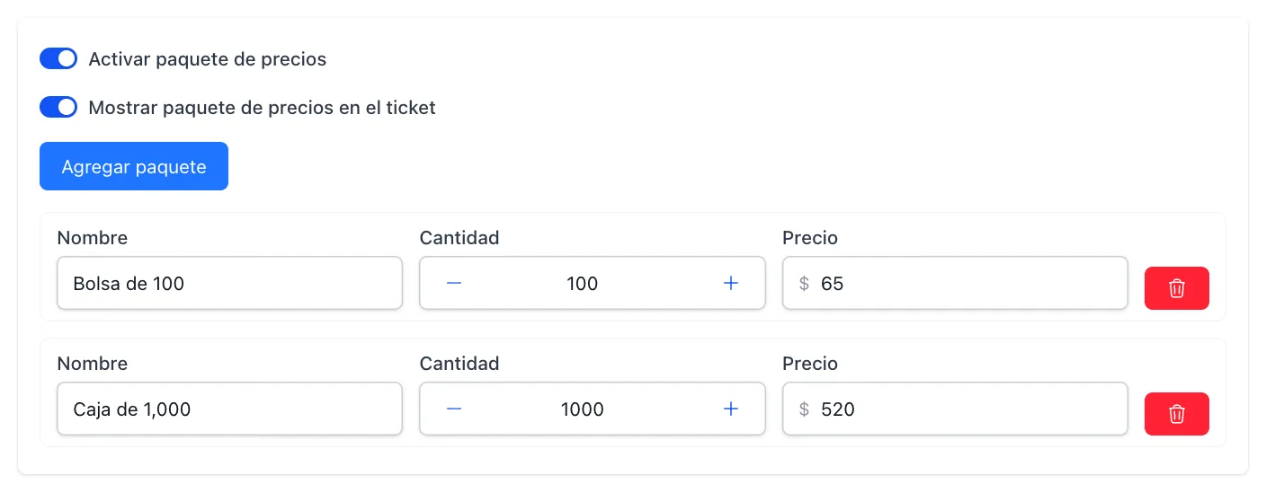Add a new package with Agregar paquete
Viewport: 1266px width, 493px height.
[134, 166]
